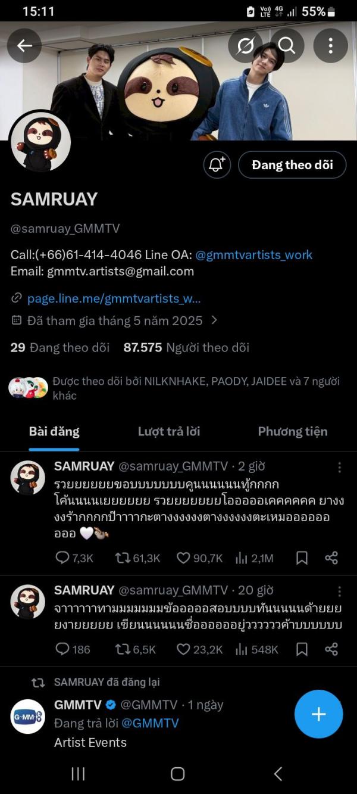
Task: Tap the Grok slashed-circle icon in header
Action: (245, 46)
